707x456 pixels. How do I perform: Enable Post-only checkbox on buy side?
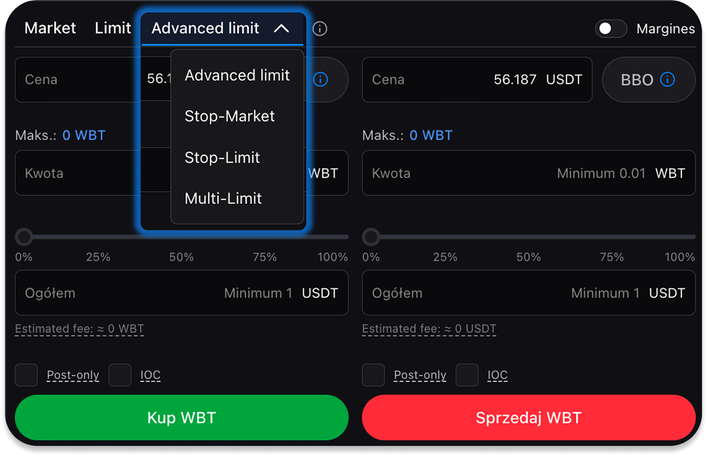(x=27, y=375)
